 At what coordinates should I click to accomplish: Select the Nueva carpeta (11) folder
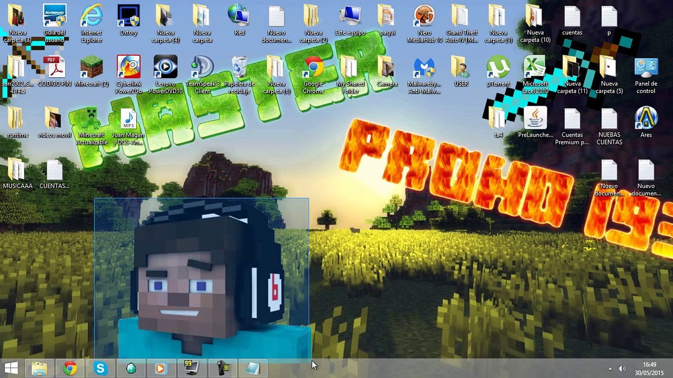coord(572,75)
